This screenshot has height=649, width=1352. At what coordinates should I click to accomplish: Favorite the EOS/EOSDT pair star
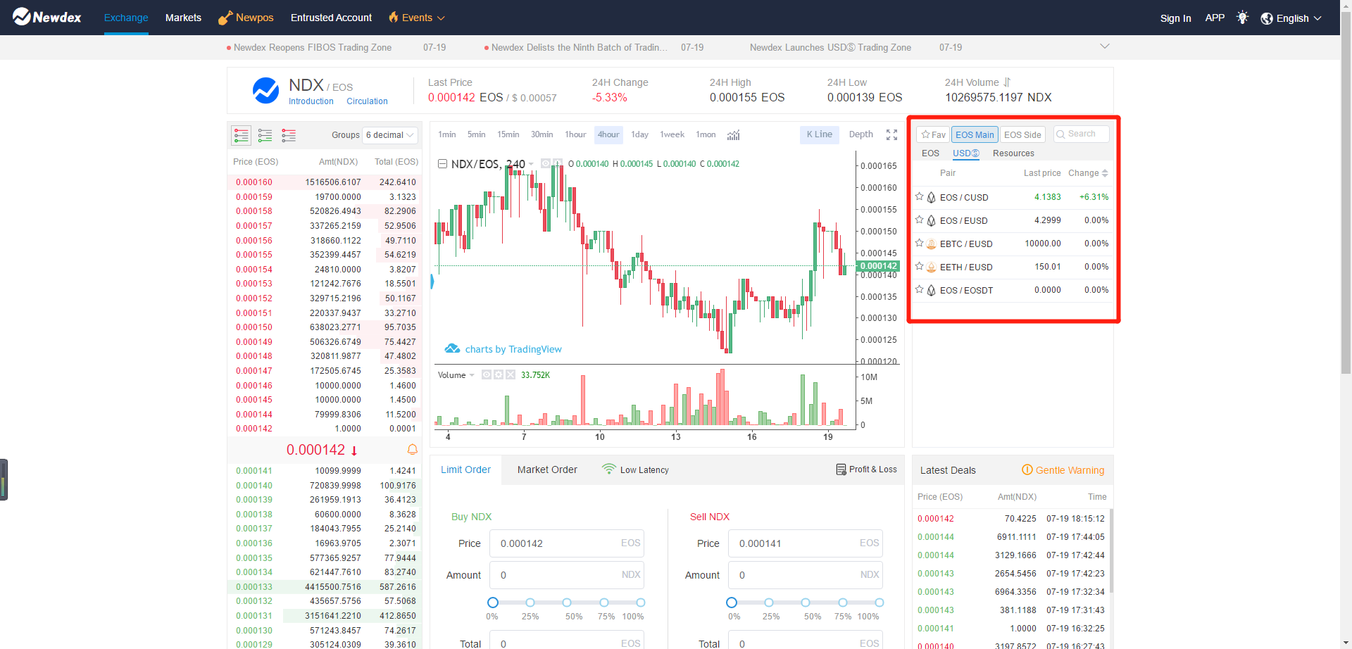click(x=919, y=290)
